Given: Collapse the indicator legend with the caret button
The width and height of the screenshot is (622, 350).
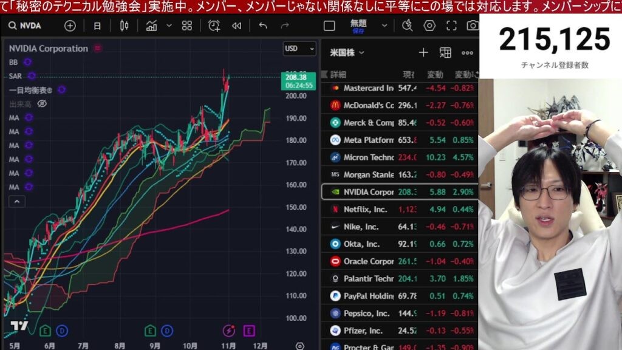Looking at the screenshot, I should tap(17, 202).
